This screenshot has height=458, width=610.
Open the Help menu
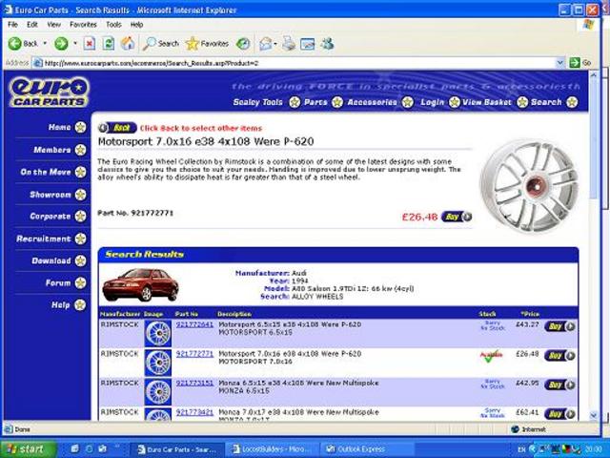coord(136,25)
